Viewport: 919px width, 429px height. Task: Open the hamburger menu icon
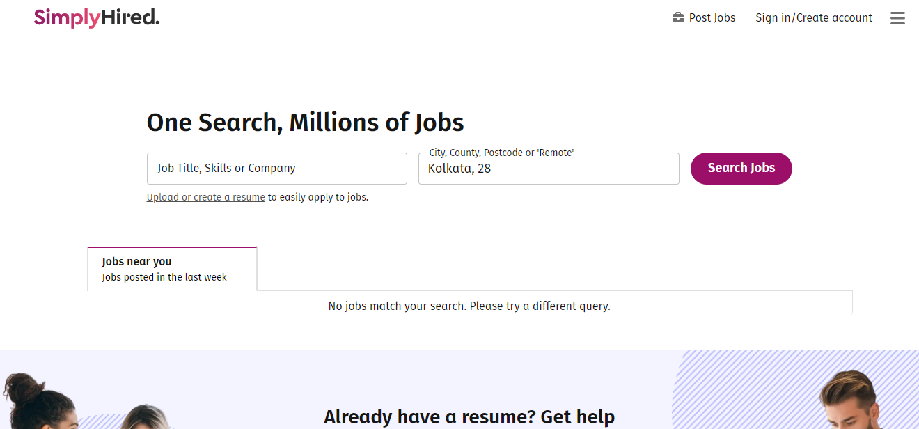click(x=897, y=18)
